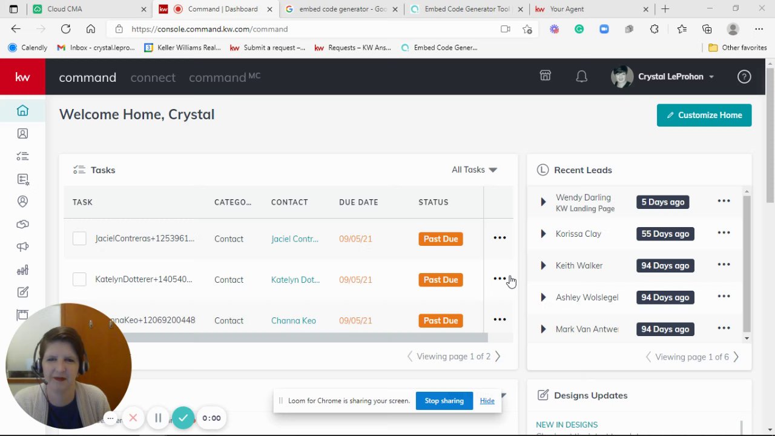
Task: Open the Contacts icon in sidebar
Action: (22, 133)
